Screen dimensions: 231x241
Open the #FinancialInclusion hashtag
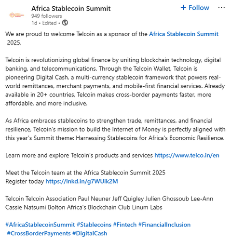(164, 225)
